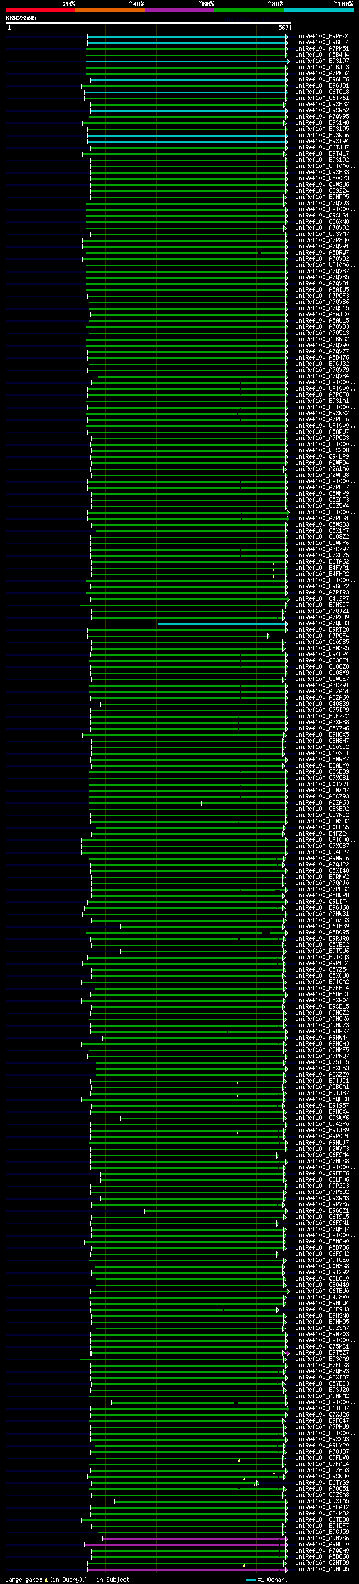Select the UniRef100_Q40839 label

point(322,704)
